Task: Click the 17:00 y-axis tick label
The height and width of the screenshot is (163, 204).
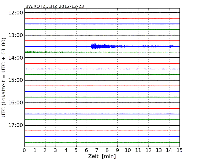Action: tap(15, 125)
